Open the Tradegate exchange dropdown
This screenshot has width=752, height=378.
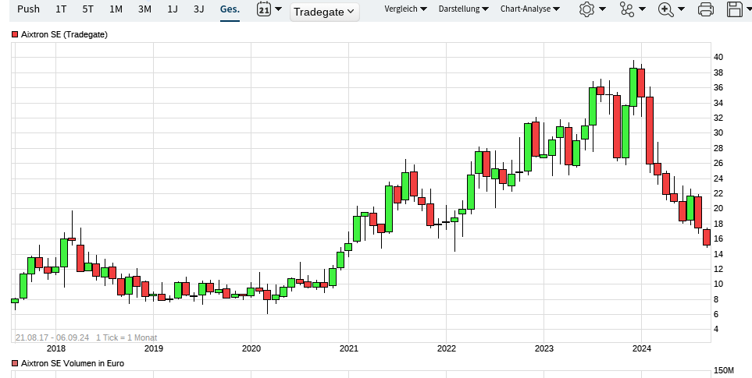tap(324, 12)
